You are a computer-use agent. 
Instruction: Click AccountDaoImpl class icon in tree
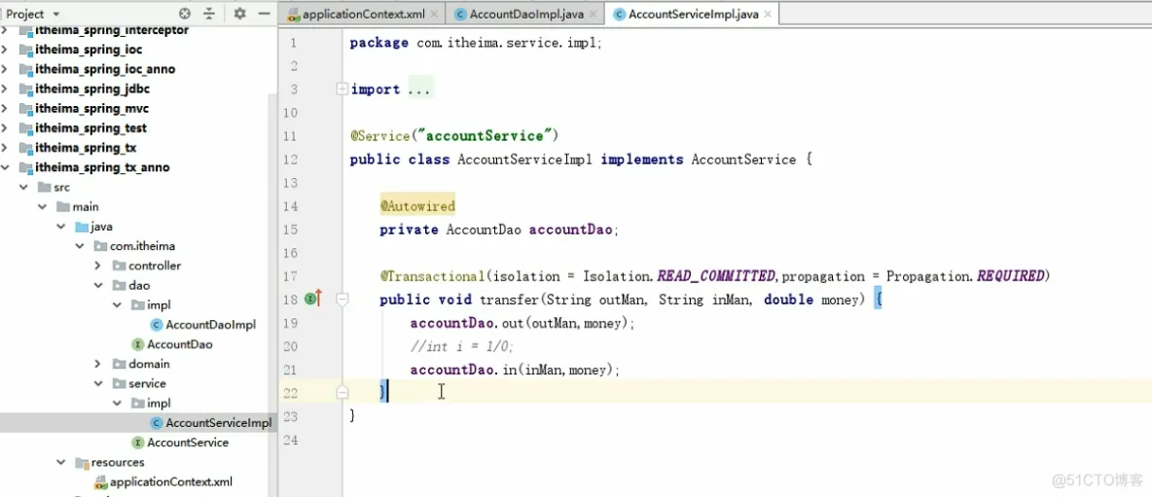[157, 325]
